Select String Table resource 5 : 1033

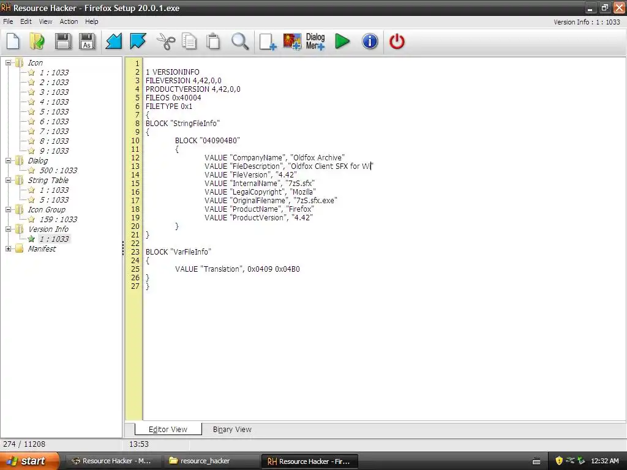[54, 200]
